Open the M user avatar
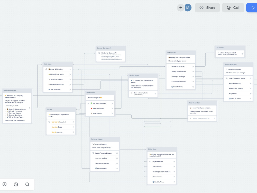Viewport: 257px width, 193px height. (x=188, y=7)
